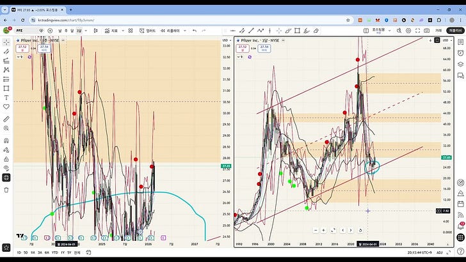Open the forecasting and measurement tools
Image resolution: width=466 pixels, height=262 pixels.
coord(6,79)
